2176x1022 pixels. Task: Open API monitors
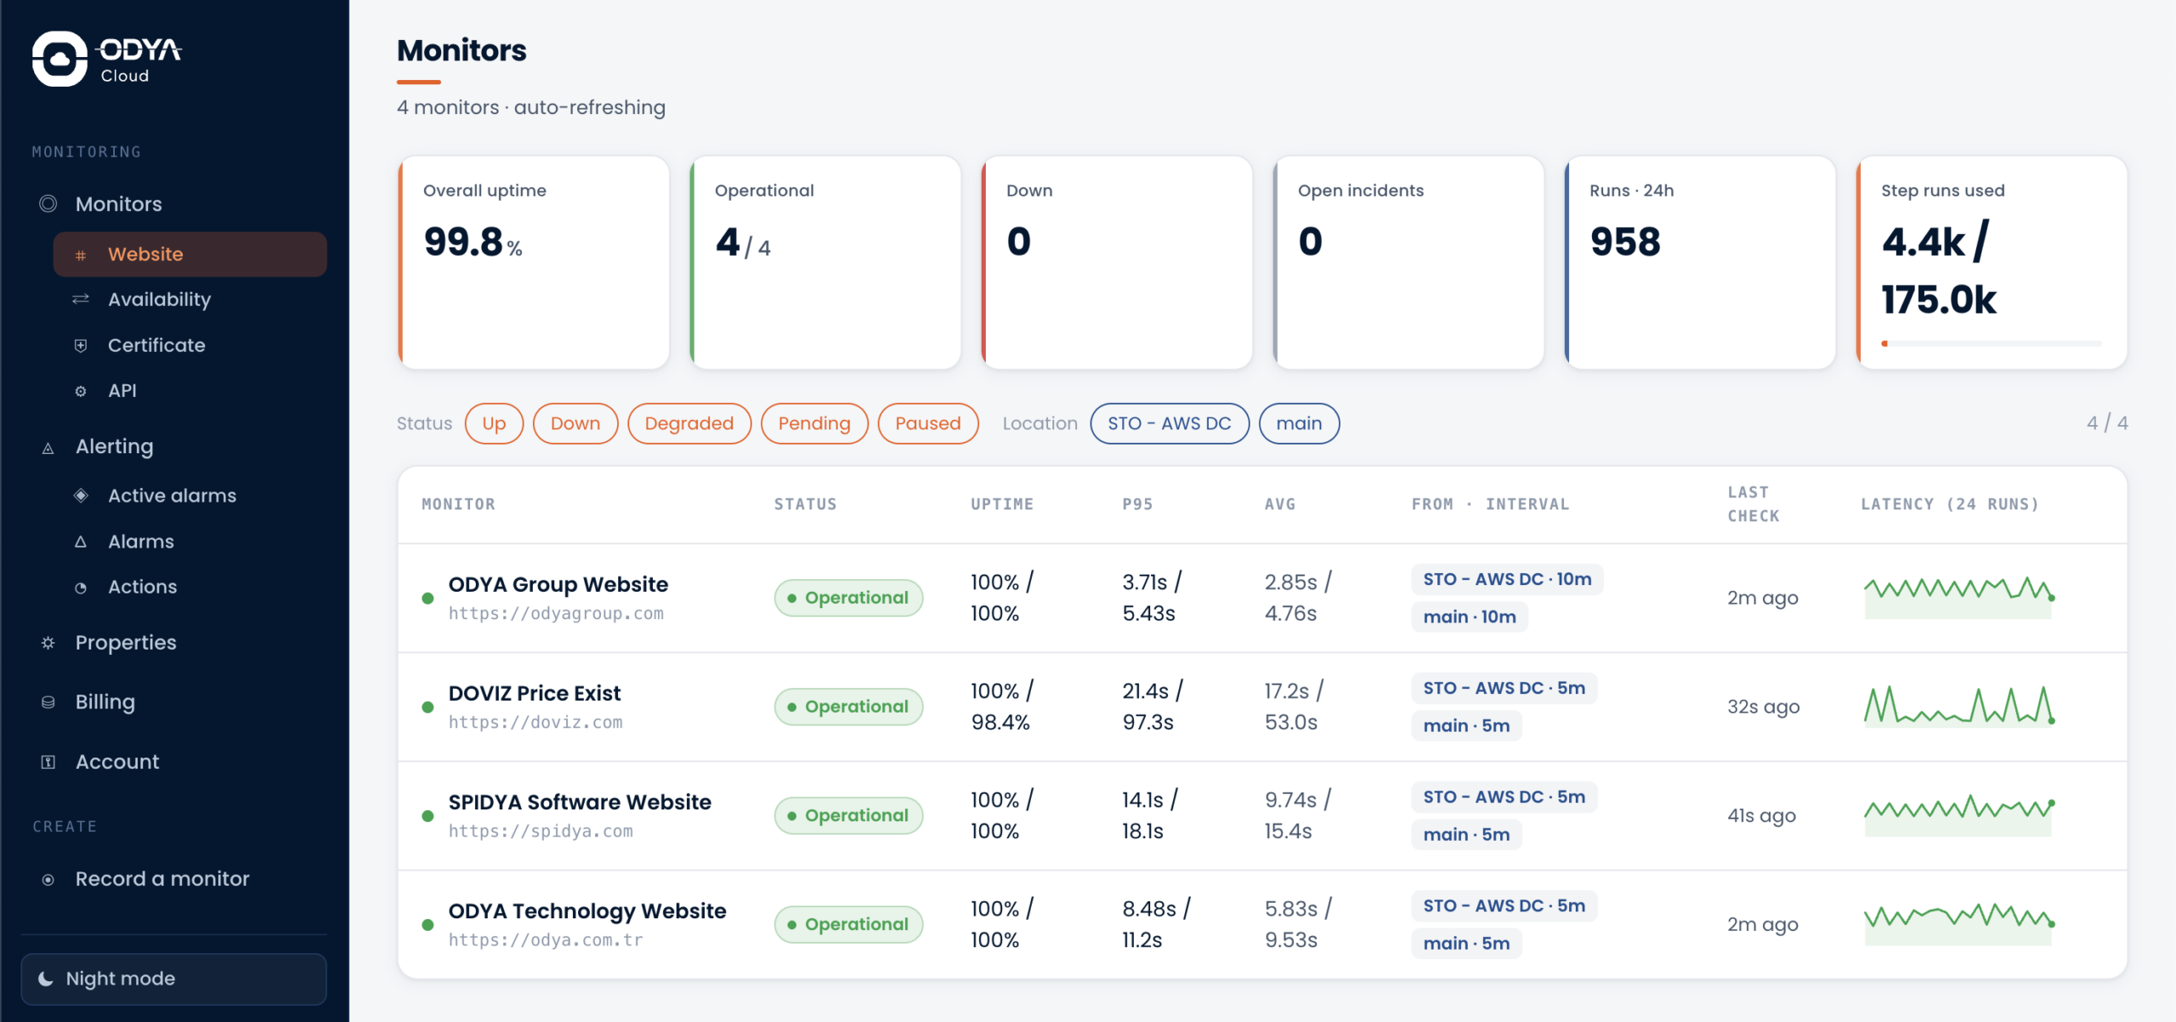point(190,391)
